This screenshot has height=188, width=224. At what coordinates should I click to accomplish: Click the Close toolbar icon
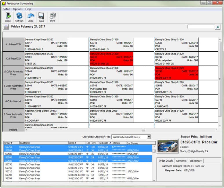point(8,17)
